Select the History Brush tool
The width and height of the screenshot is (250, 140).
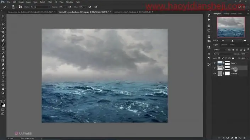tap(3, 52)
